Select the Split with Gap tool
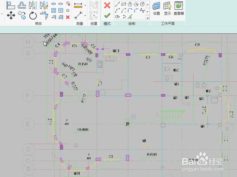This screenshot has width=237, height=177. (61, 4)
